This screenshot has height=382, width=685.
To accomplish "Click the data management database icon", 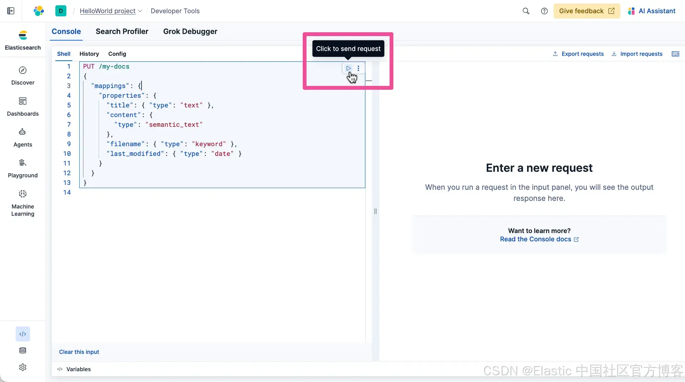I will (23, 351).
